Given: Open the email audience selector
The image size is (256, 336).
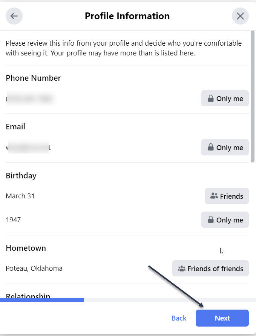Looking at the screenshot, I should pos(225,147).
